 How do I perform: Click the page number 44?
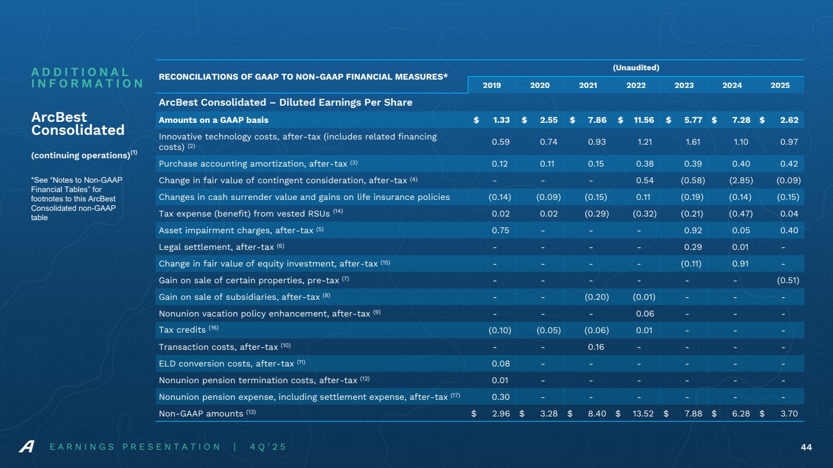pos(806,447)
